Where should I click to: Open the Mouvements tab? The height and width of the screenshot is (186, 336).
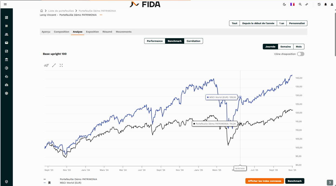pos(124,32)
